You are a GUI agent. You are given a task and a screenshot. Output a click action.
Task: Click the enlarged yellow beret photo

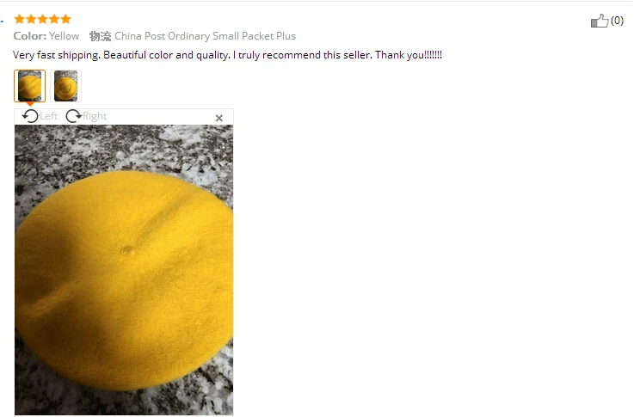pos(124,270)
